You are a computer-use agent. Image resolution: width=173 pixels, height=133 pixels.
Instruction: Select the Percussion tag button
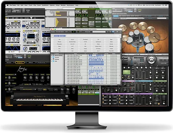pos(59,44)
